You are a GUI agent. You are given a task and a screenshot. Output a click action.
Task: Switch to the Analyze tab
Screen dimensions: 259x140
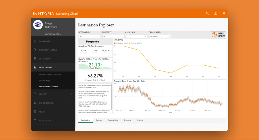pyautogui.click(x=140, y=120)
